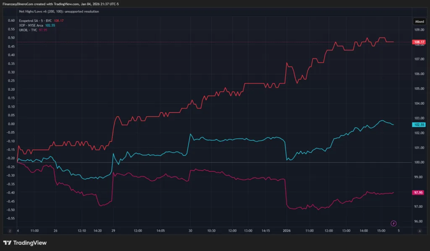
Task: Click the 0.60 value on left scale
Action: [11, 21]
